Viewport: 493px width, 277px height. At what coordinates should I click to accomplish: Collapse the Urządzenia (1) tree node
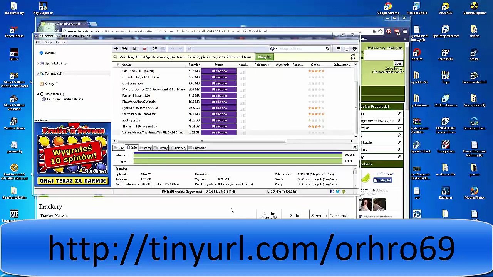38,94
